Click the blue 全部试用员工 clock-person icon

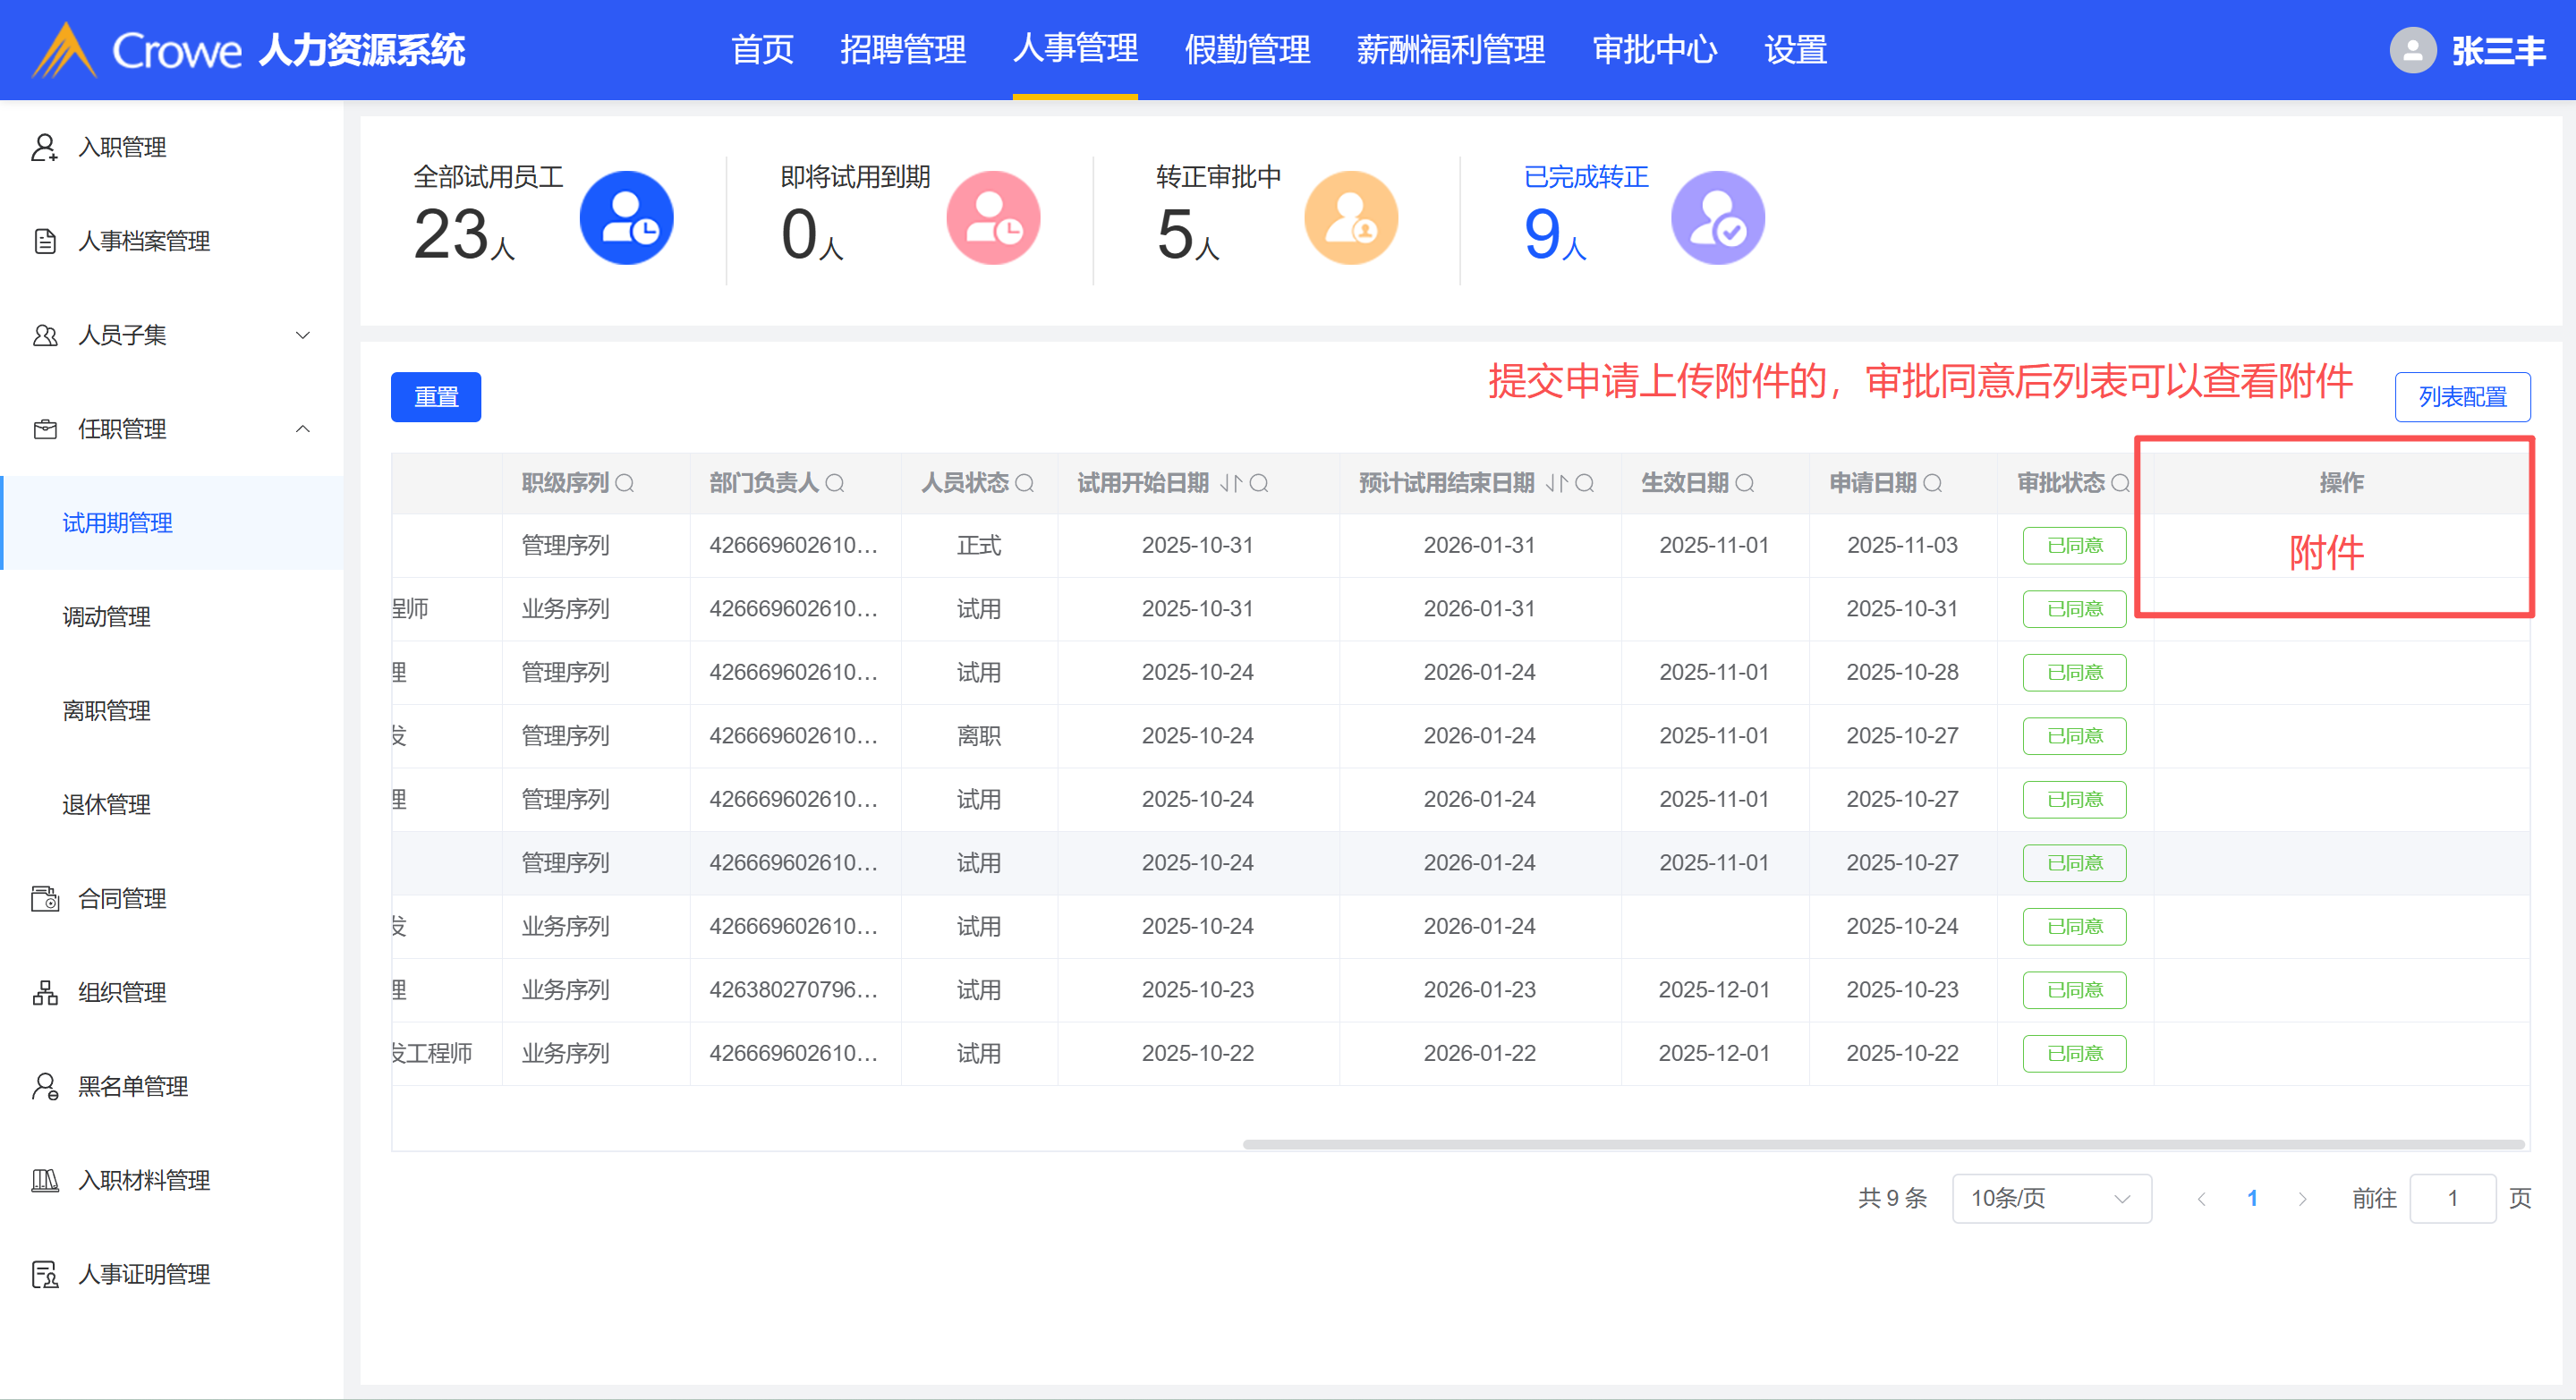coord(626,218)
